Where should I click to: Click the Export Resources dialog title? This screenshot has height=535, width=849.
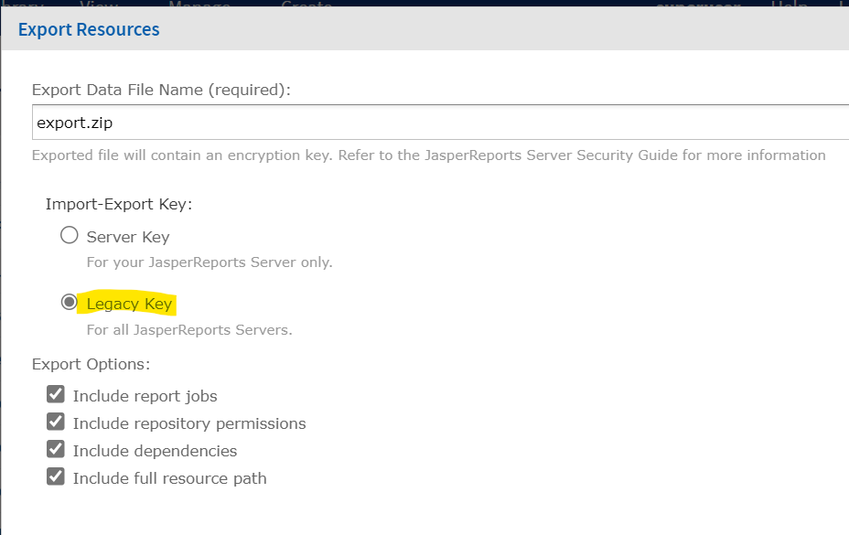point(88,29)
